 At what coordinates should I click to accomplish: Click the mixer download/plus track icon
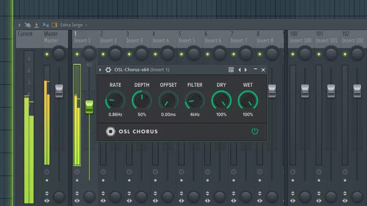click(x=37, y=25)
